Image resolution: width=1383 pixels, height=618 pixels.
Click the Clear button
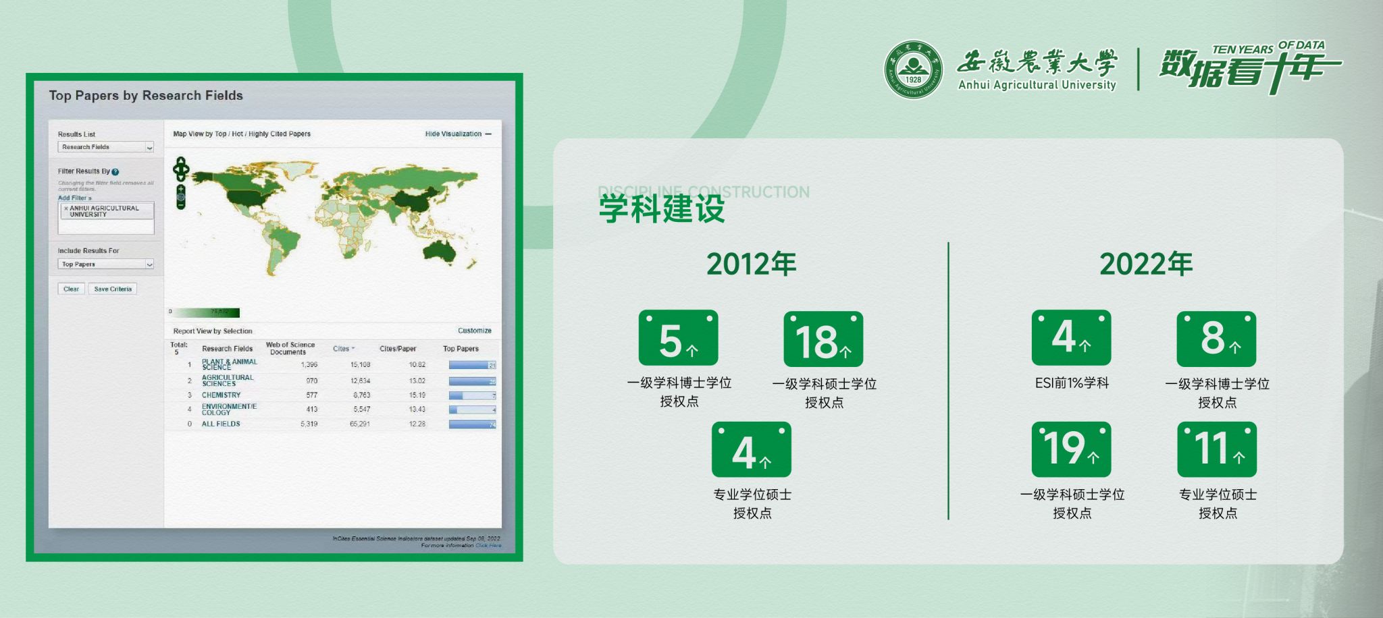71,289
